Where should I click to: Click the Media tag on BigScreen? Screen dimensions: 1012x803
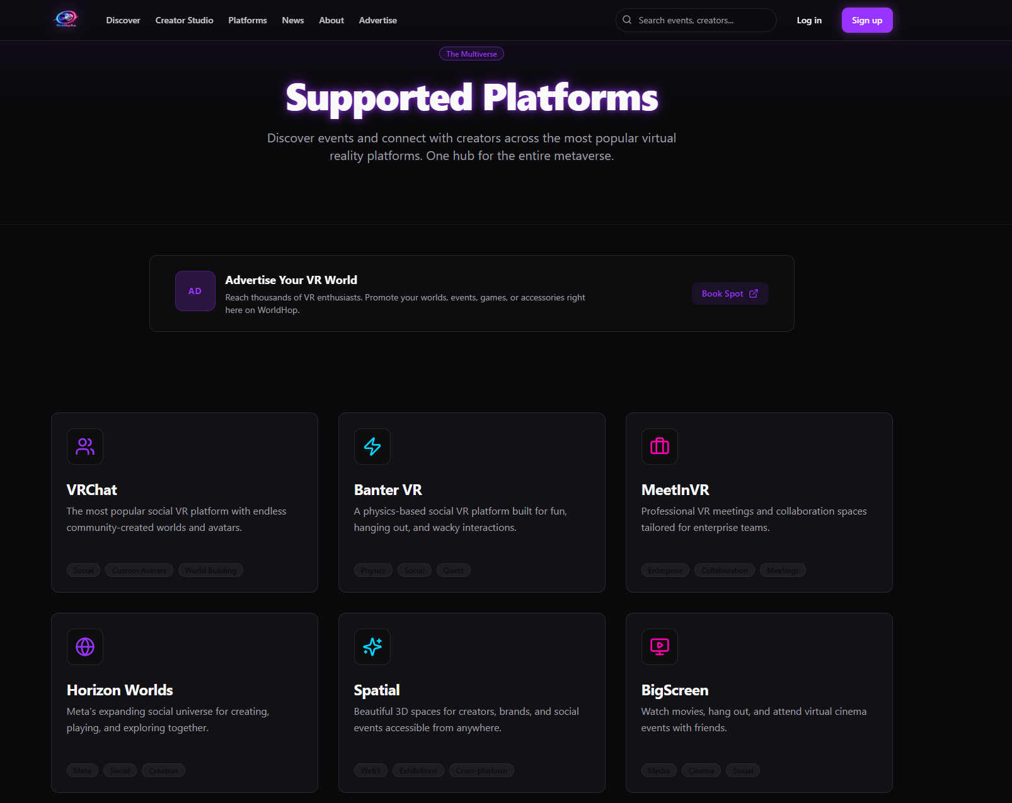pos(659,770)
